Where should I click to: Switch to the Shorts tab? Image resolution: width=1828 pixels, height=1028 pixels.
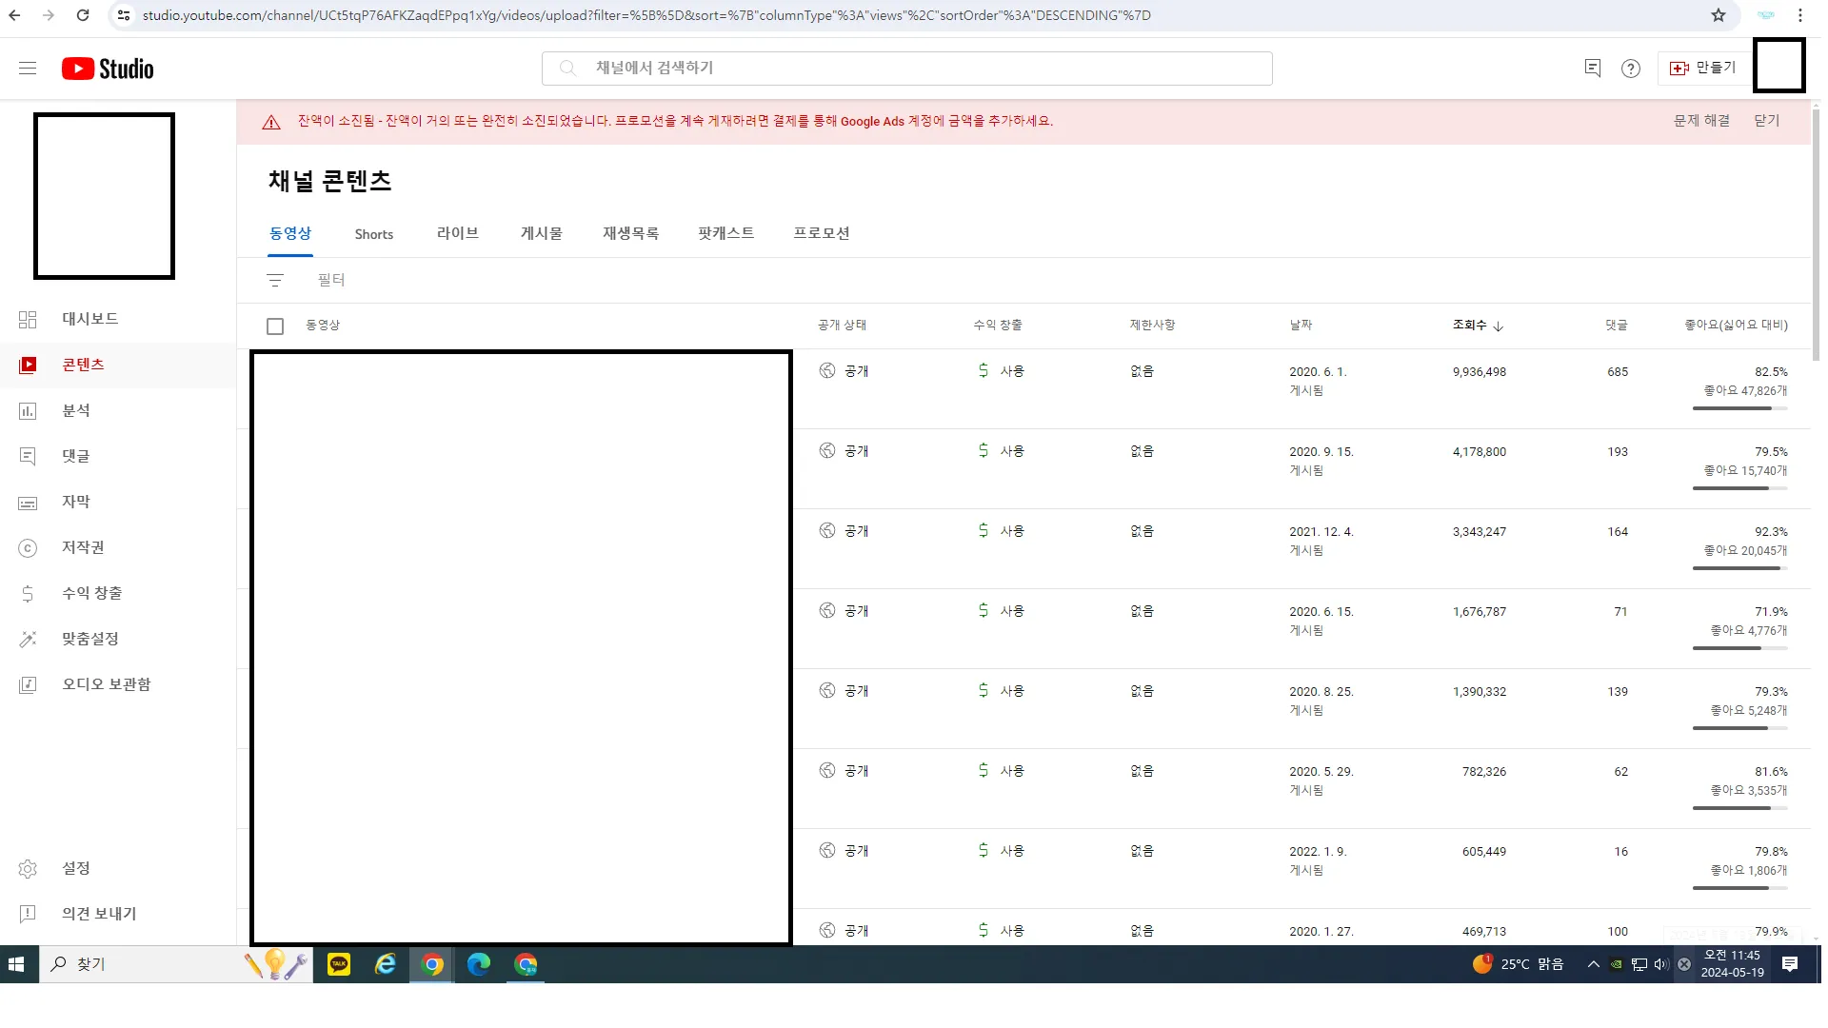373,233
